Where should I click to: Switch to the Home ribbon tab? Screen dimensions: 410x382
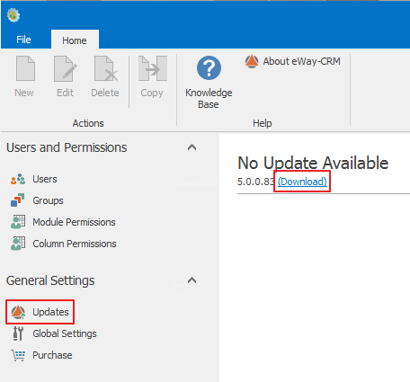point(75,40)
